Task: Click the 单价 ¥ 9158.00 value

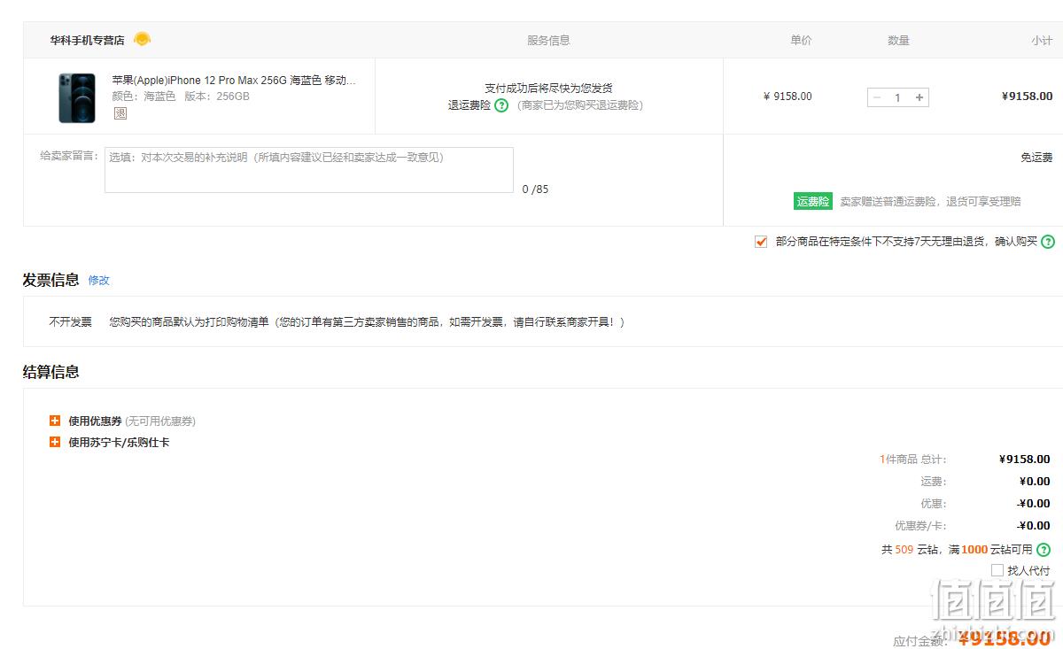Action: coord(788,97)
